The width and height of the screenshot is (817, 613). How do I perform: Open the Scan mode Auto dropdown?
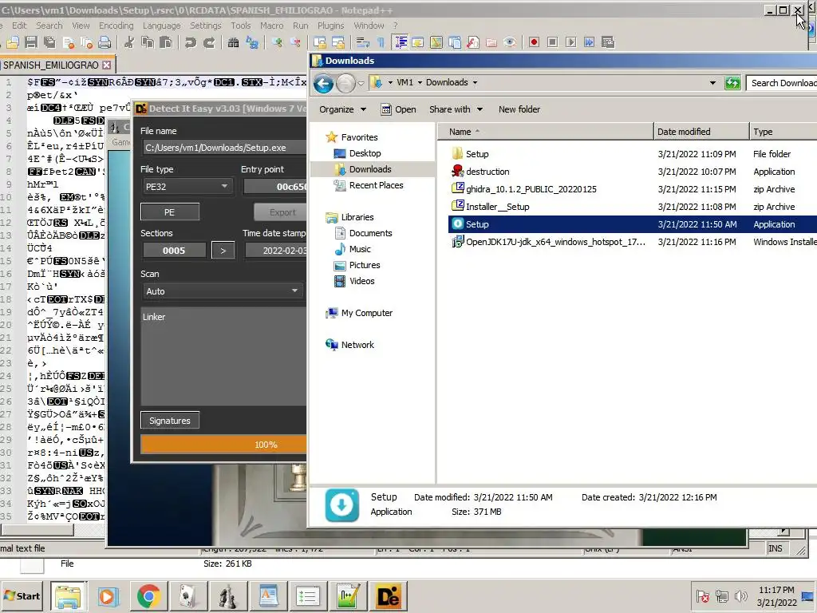223,291
